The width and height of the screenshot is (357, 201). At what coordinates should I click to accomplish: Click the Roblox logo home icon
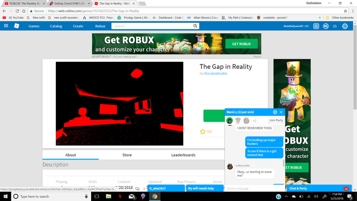click(17, 26)
